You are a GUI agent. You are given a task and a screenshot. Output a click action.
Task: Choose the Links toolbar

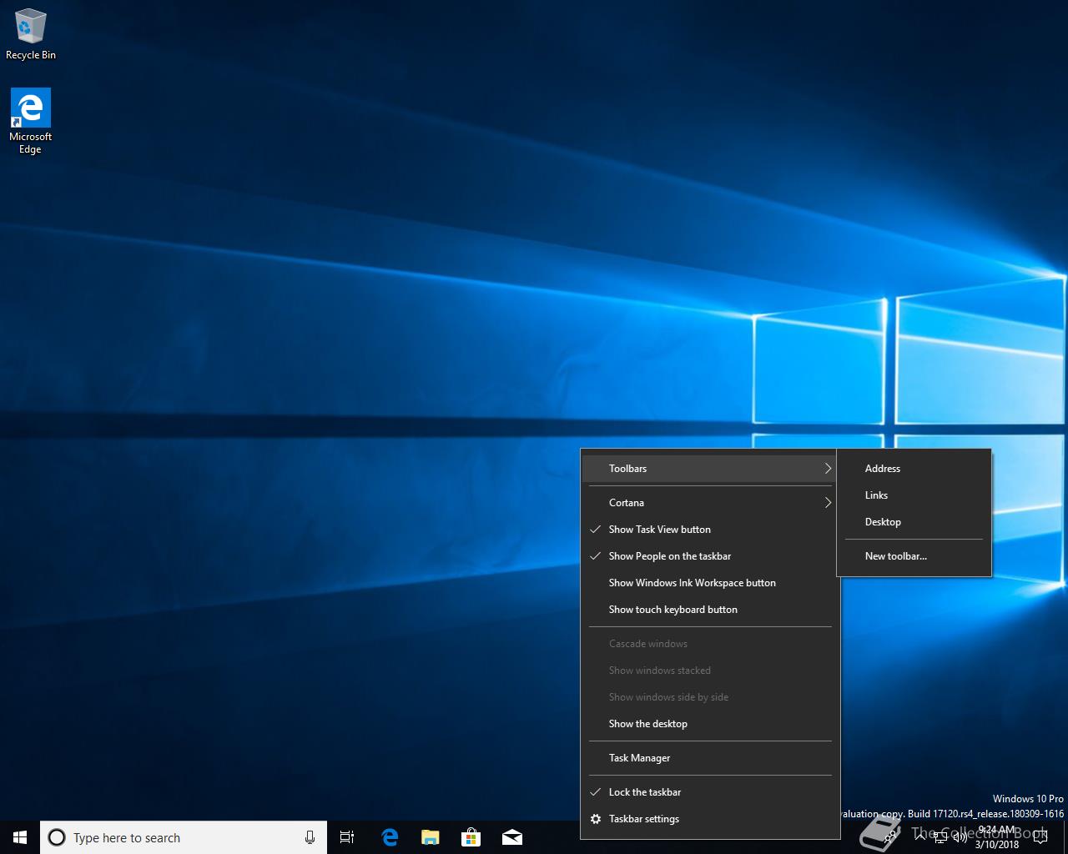(x=876, y=495)
